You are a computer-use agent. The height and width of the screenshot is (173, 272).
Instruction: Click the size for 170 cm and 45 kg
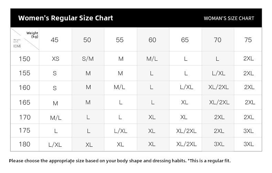pyautogui.click(x=55, y=118)
